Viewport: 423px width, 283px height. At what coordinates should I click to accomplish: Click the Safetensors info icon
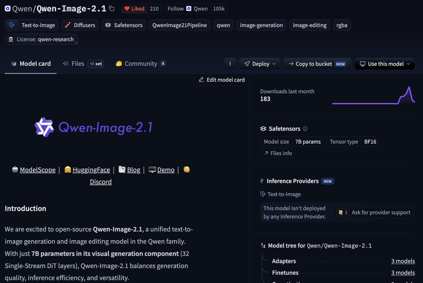pos(305,129)
